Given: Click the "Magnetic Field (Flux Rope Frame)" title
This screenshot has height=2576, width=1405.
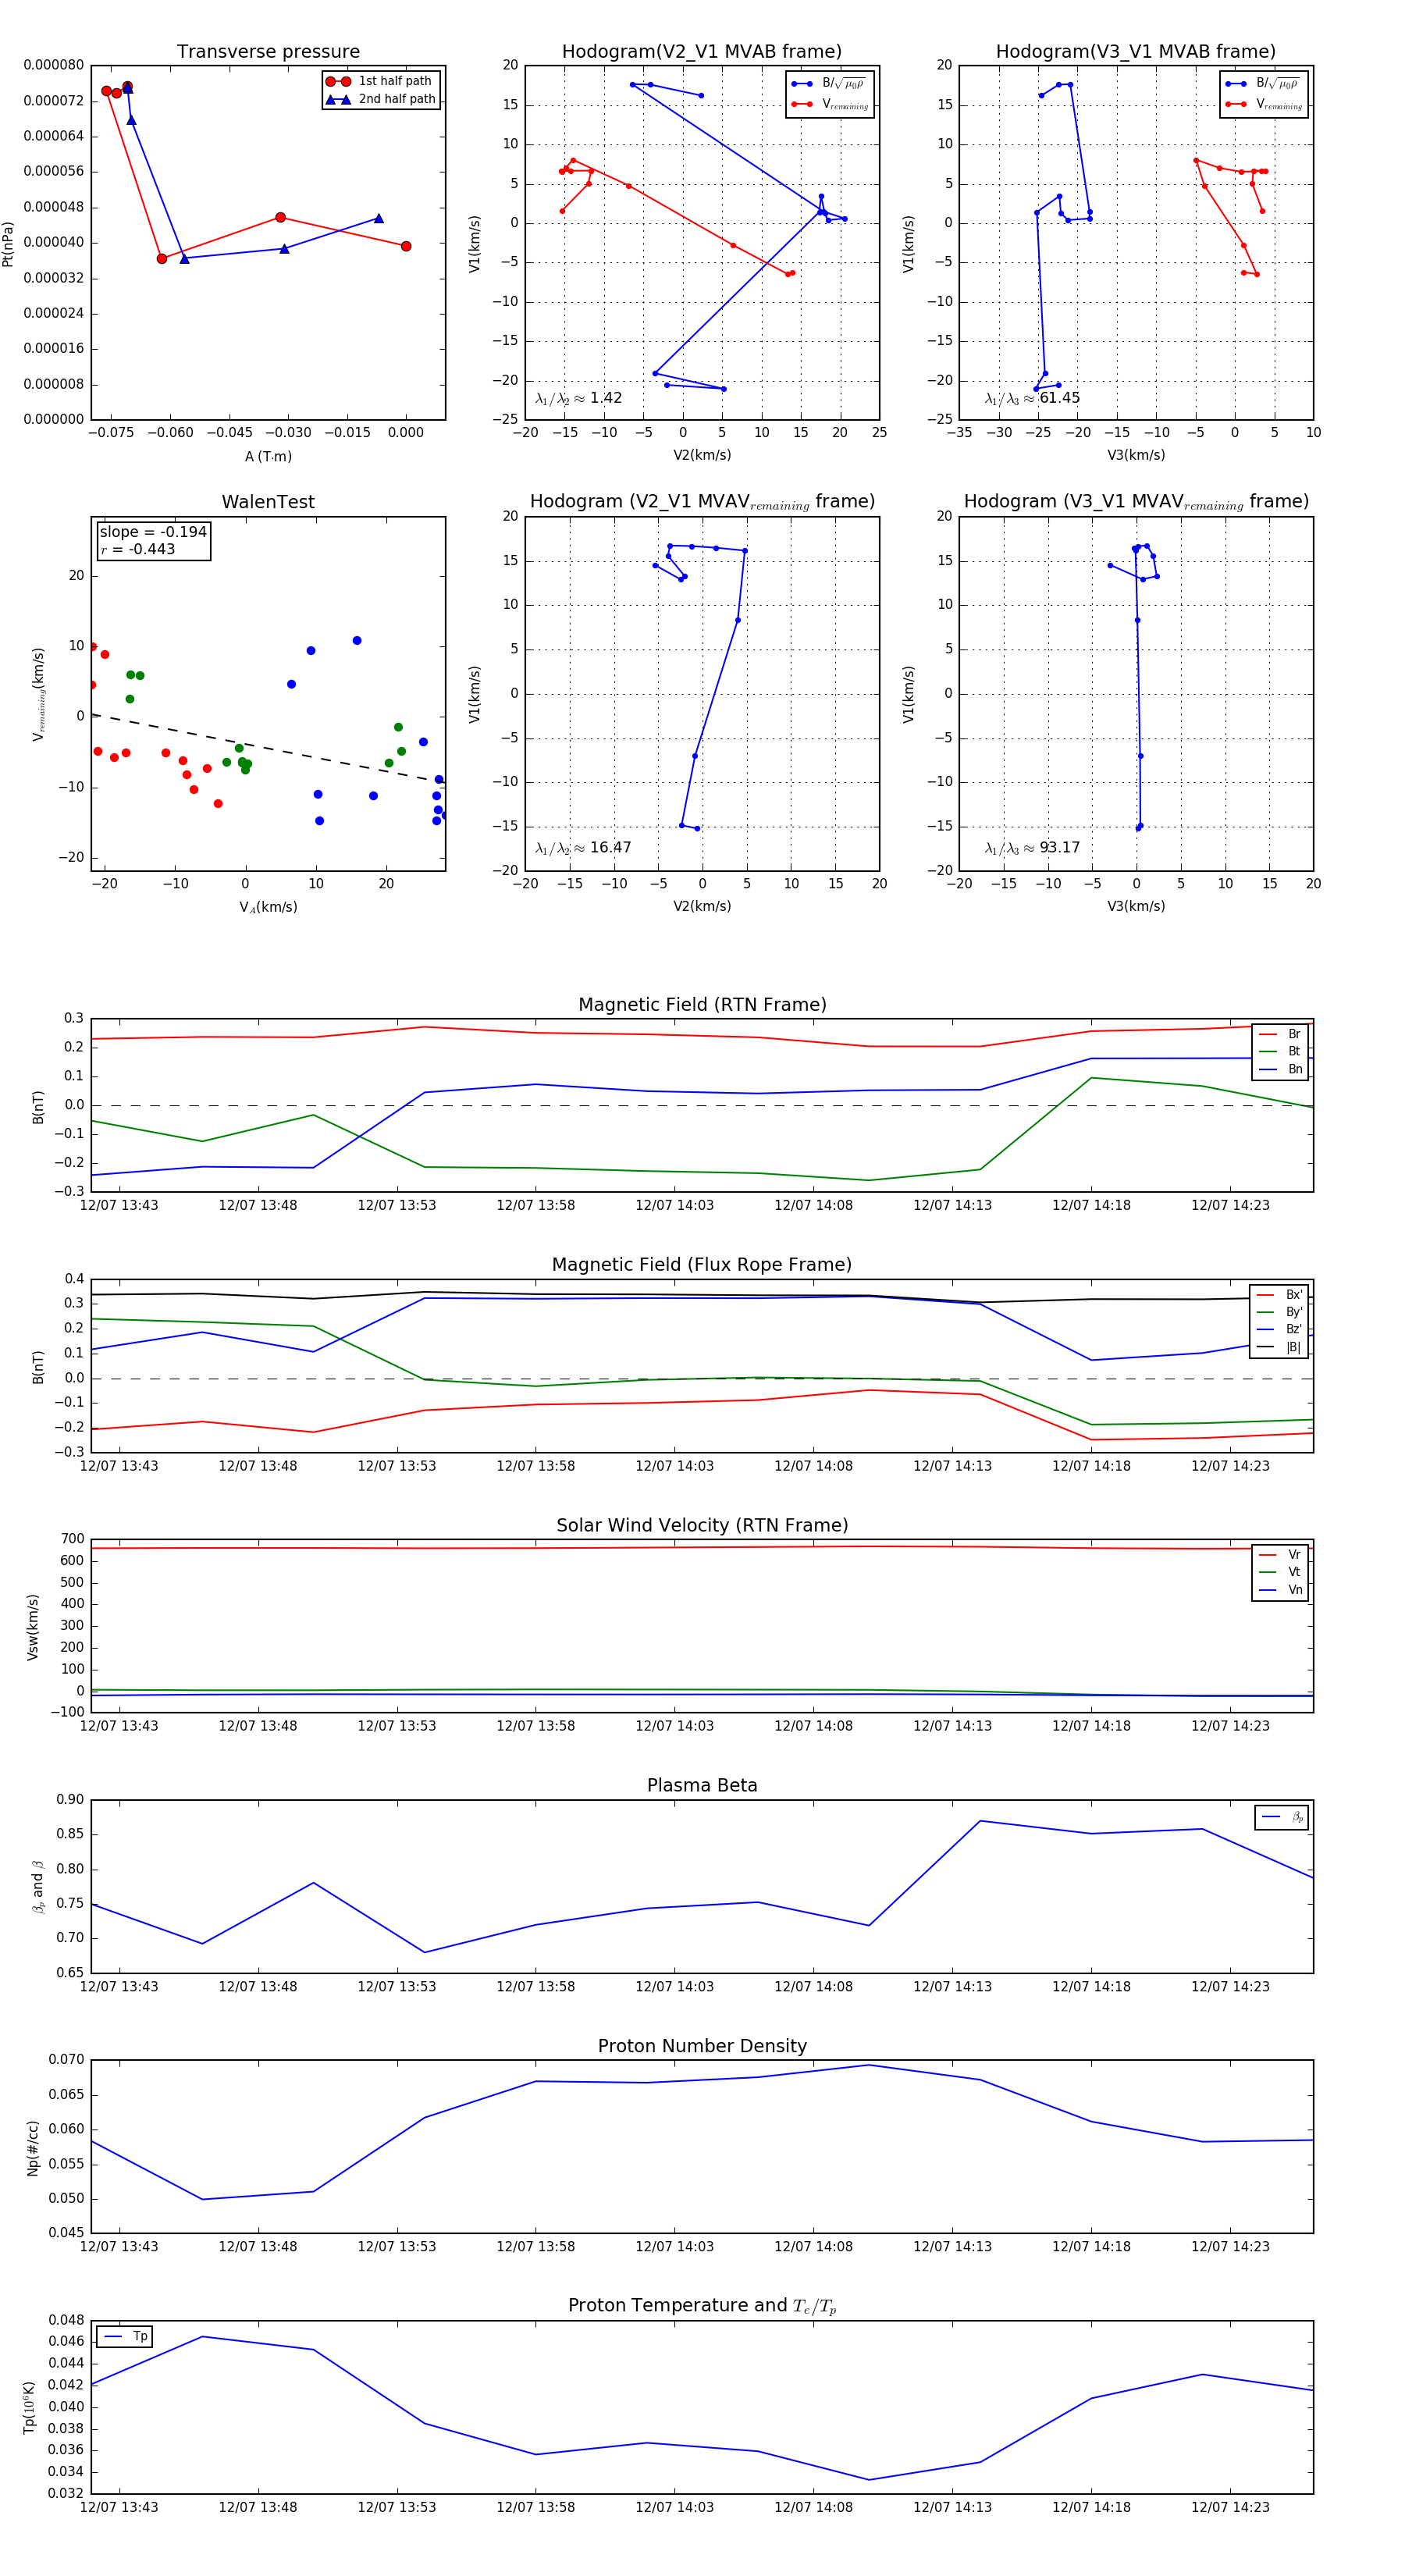Looking at the screenshot, I should tap(702, 1265).
